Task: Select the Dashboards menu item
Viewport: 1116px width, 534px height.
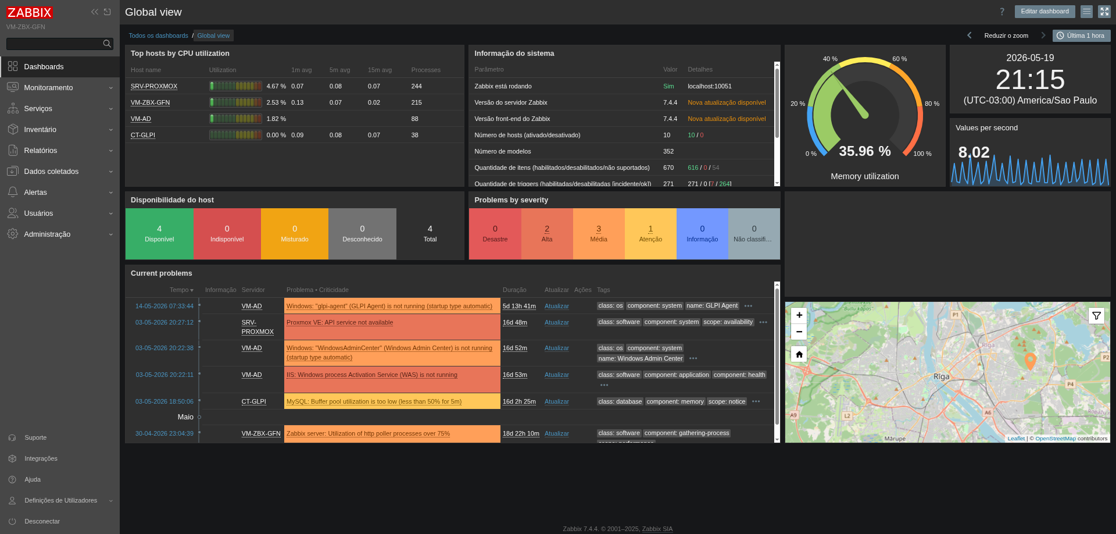Action: pyautogui.click(x=60, y=67)
